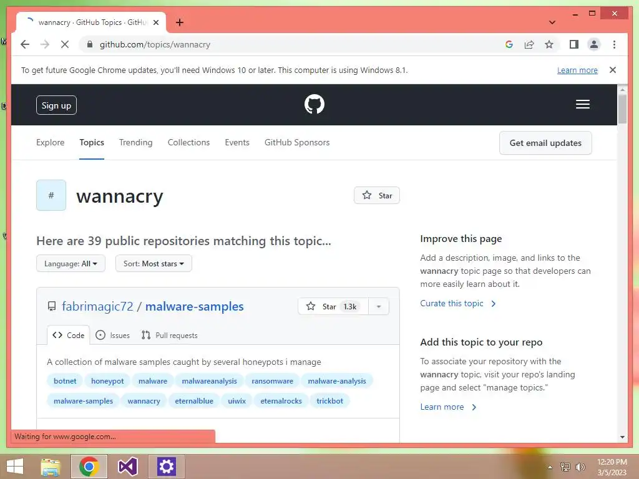Click the Google icon in address bar
Screen dimensions: 639x479
click(509, 44)
